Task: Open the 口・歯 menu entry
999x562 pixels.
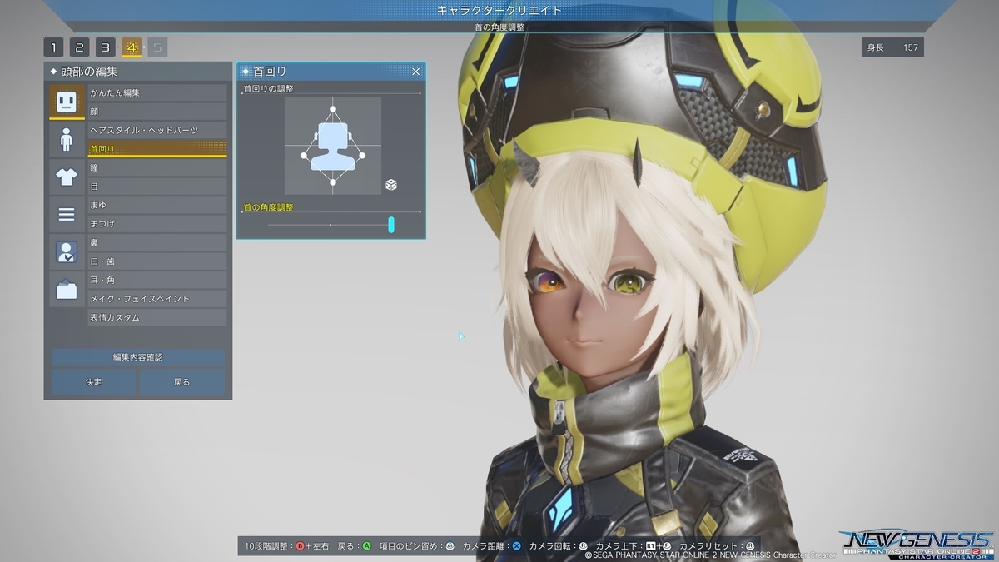Action: tap(157, 261)
